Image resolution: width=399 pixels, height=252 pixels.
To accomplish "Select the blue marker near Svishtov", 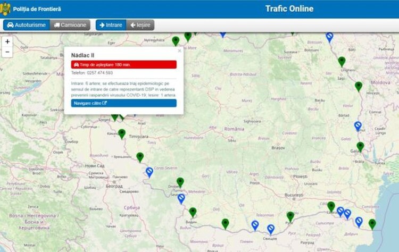I will [x=271, y=229].
